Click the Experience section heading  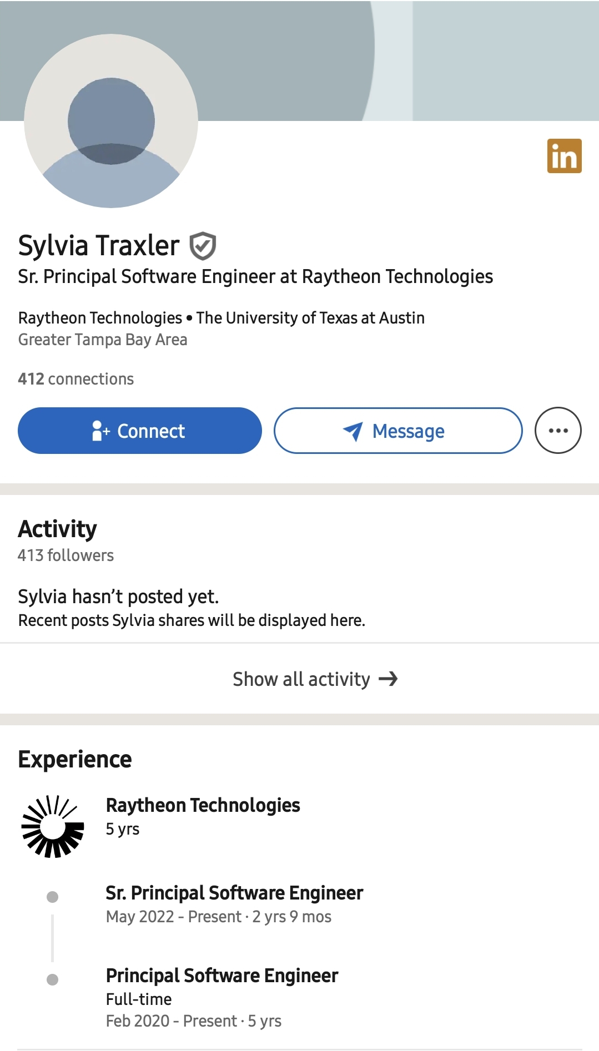tap(75, 759)
